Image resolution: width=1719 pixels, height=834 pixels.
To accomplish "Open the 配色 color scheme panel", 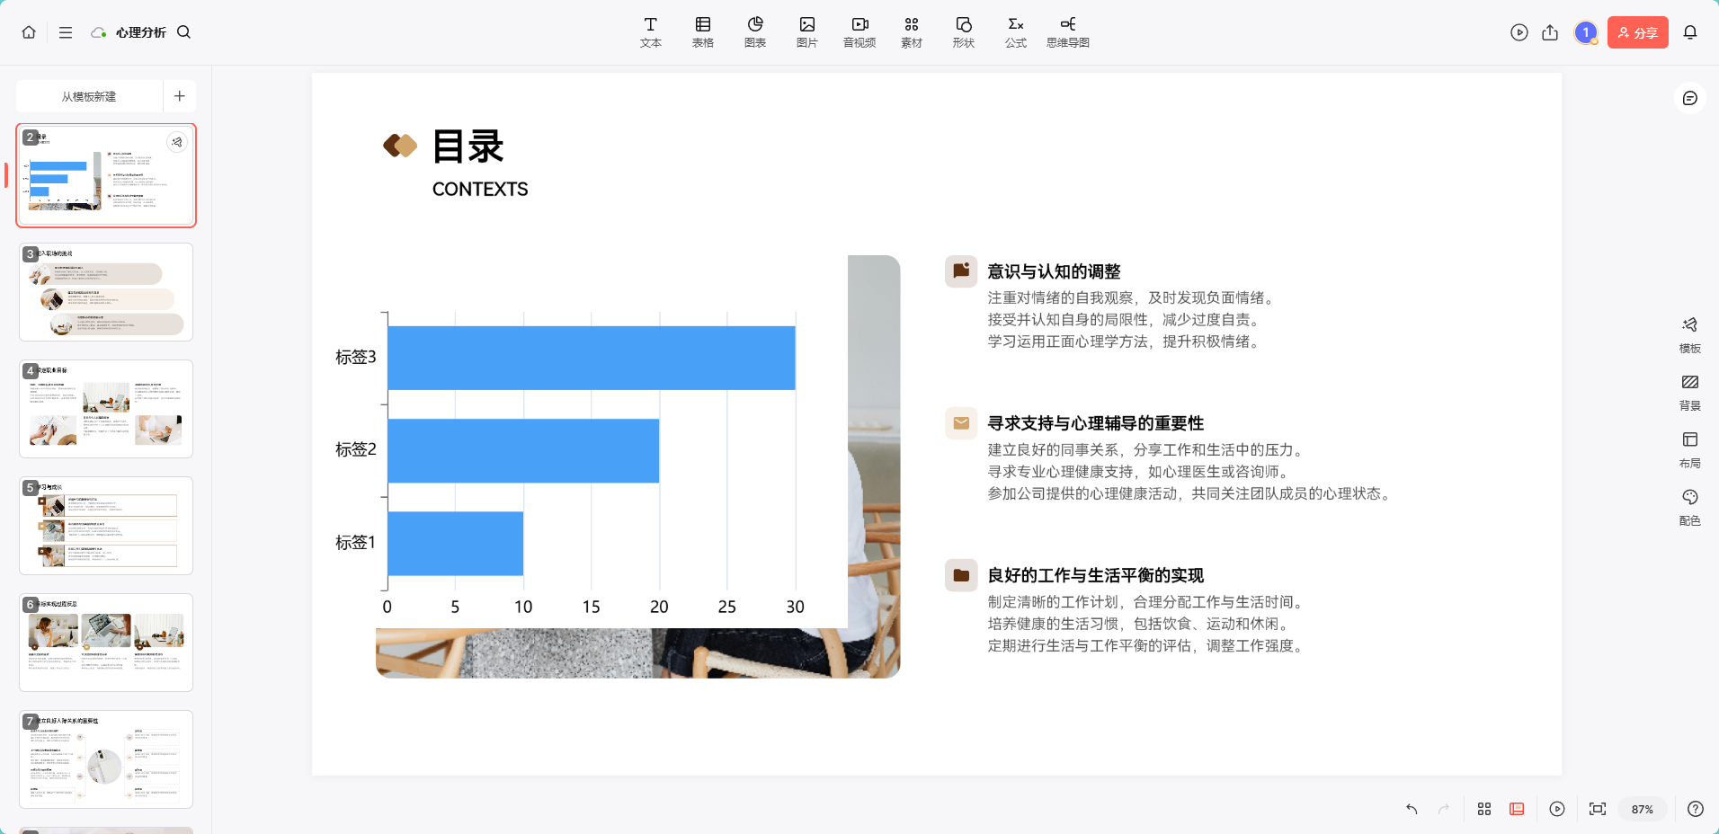I will pos(1690,507).
